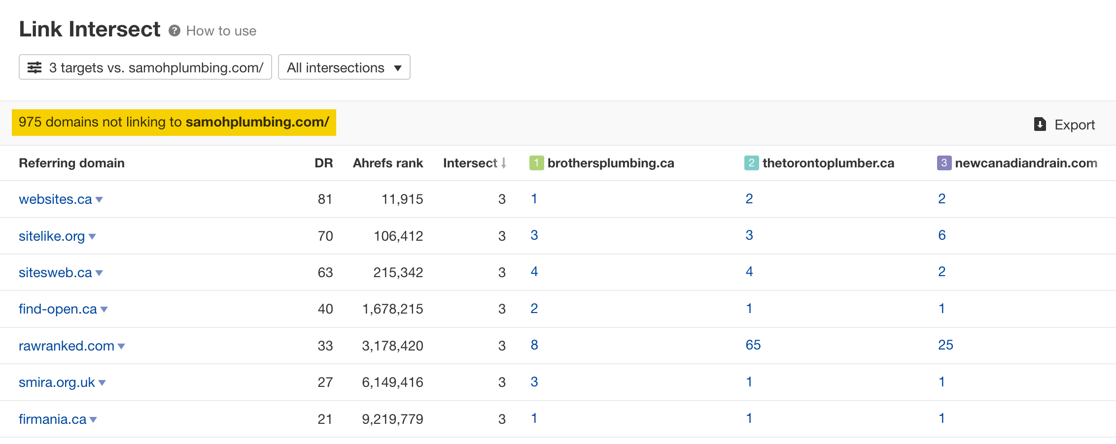Sort table by DR column
Viewport: 1116px width, 444px height.
(x=324, y=163)
